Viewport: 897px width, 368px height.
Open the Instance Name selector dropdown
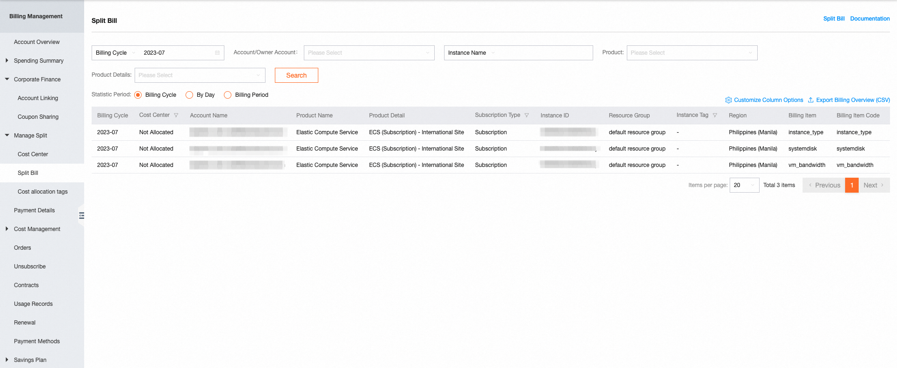tap(471, 53)
